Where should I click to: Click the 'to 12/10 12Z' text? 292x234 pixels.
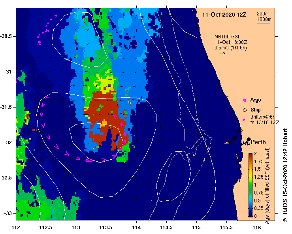coord(265,123)
